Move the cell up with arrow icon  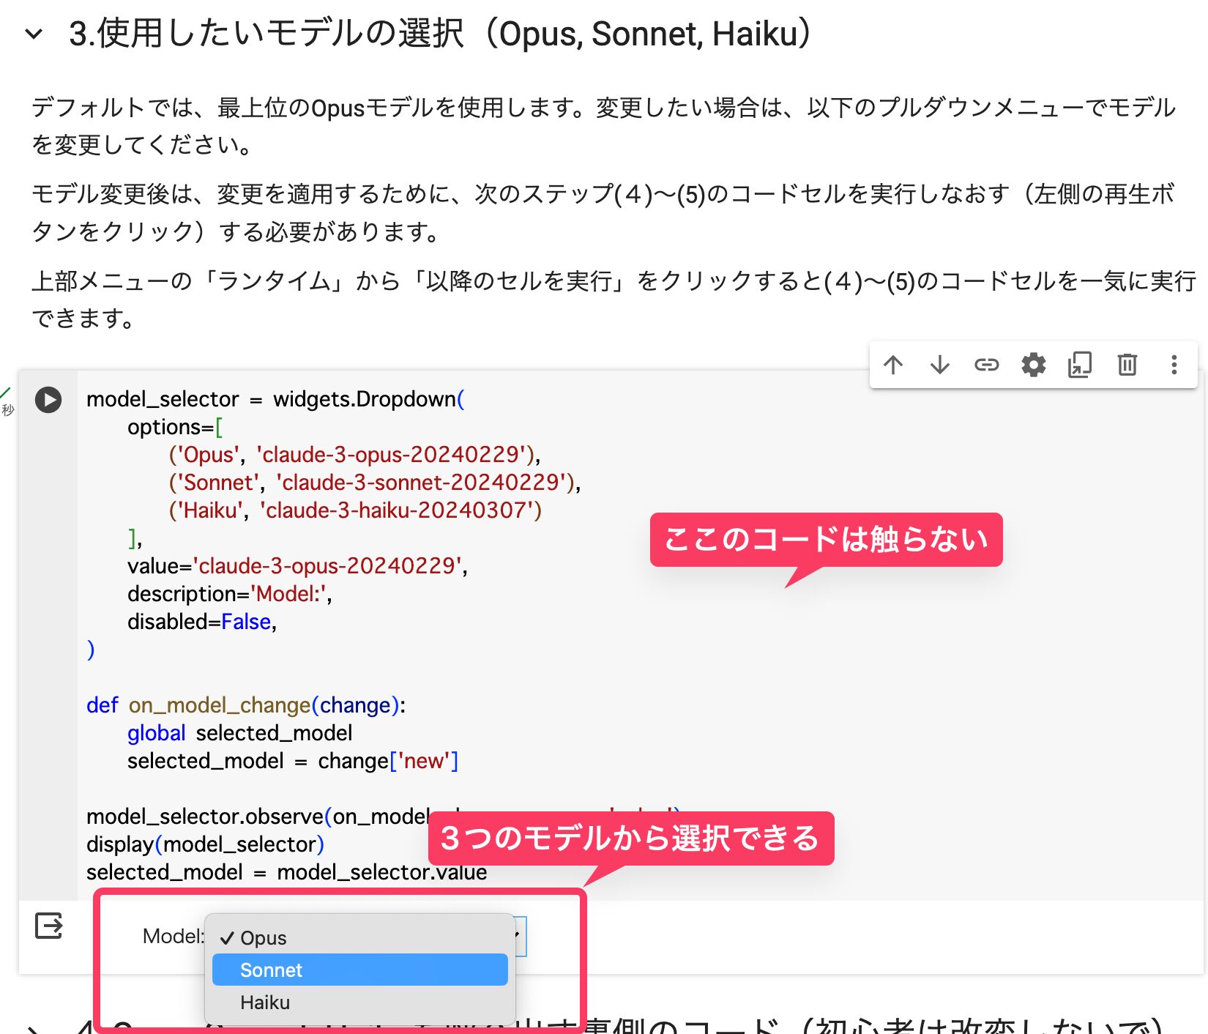(x=892, y=365)
